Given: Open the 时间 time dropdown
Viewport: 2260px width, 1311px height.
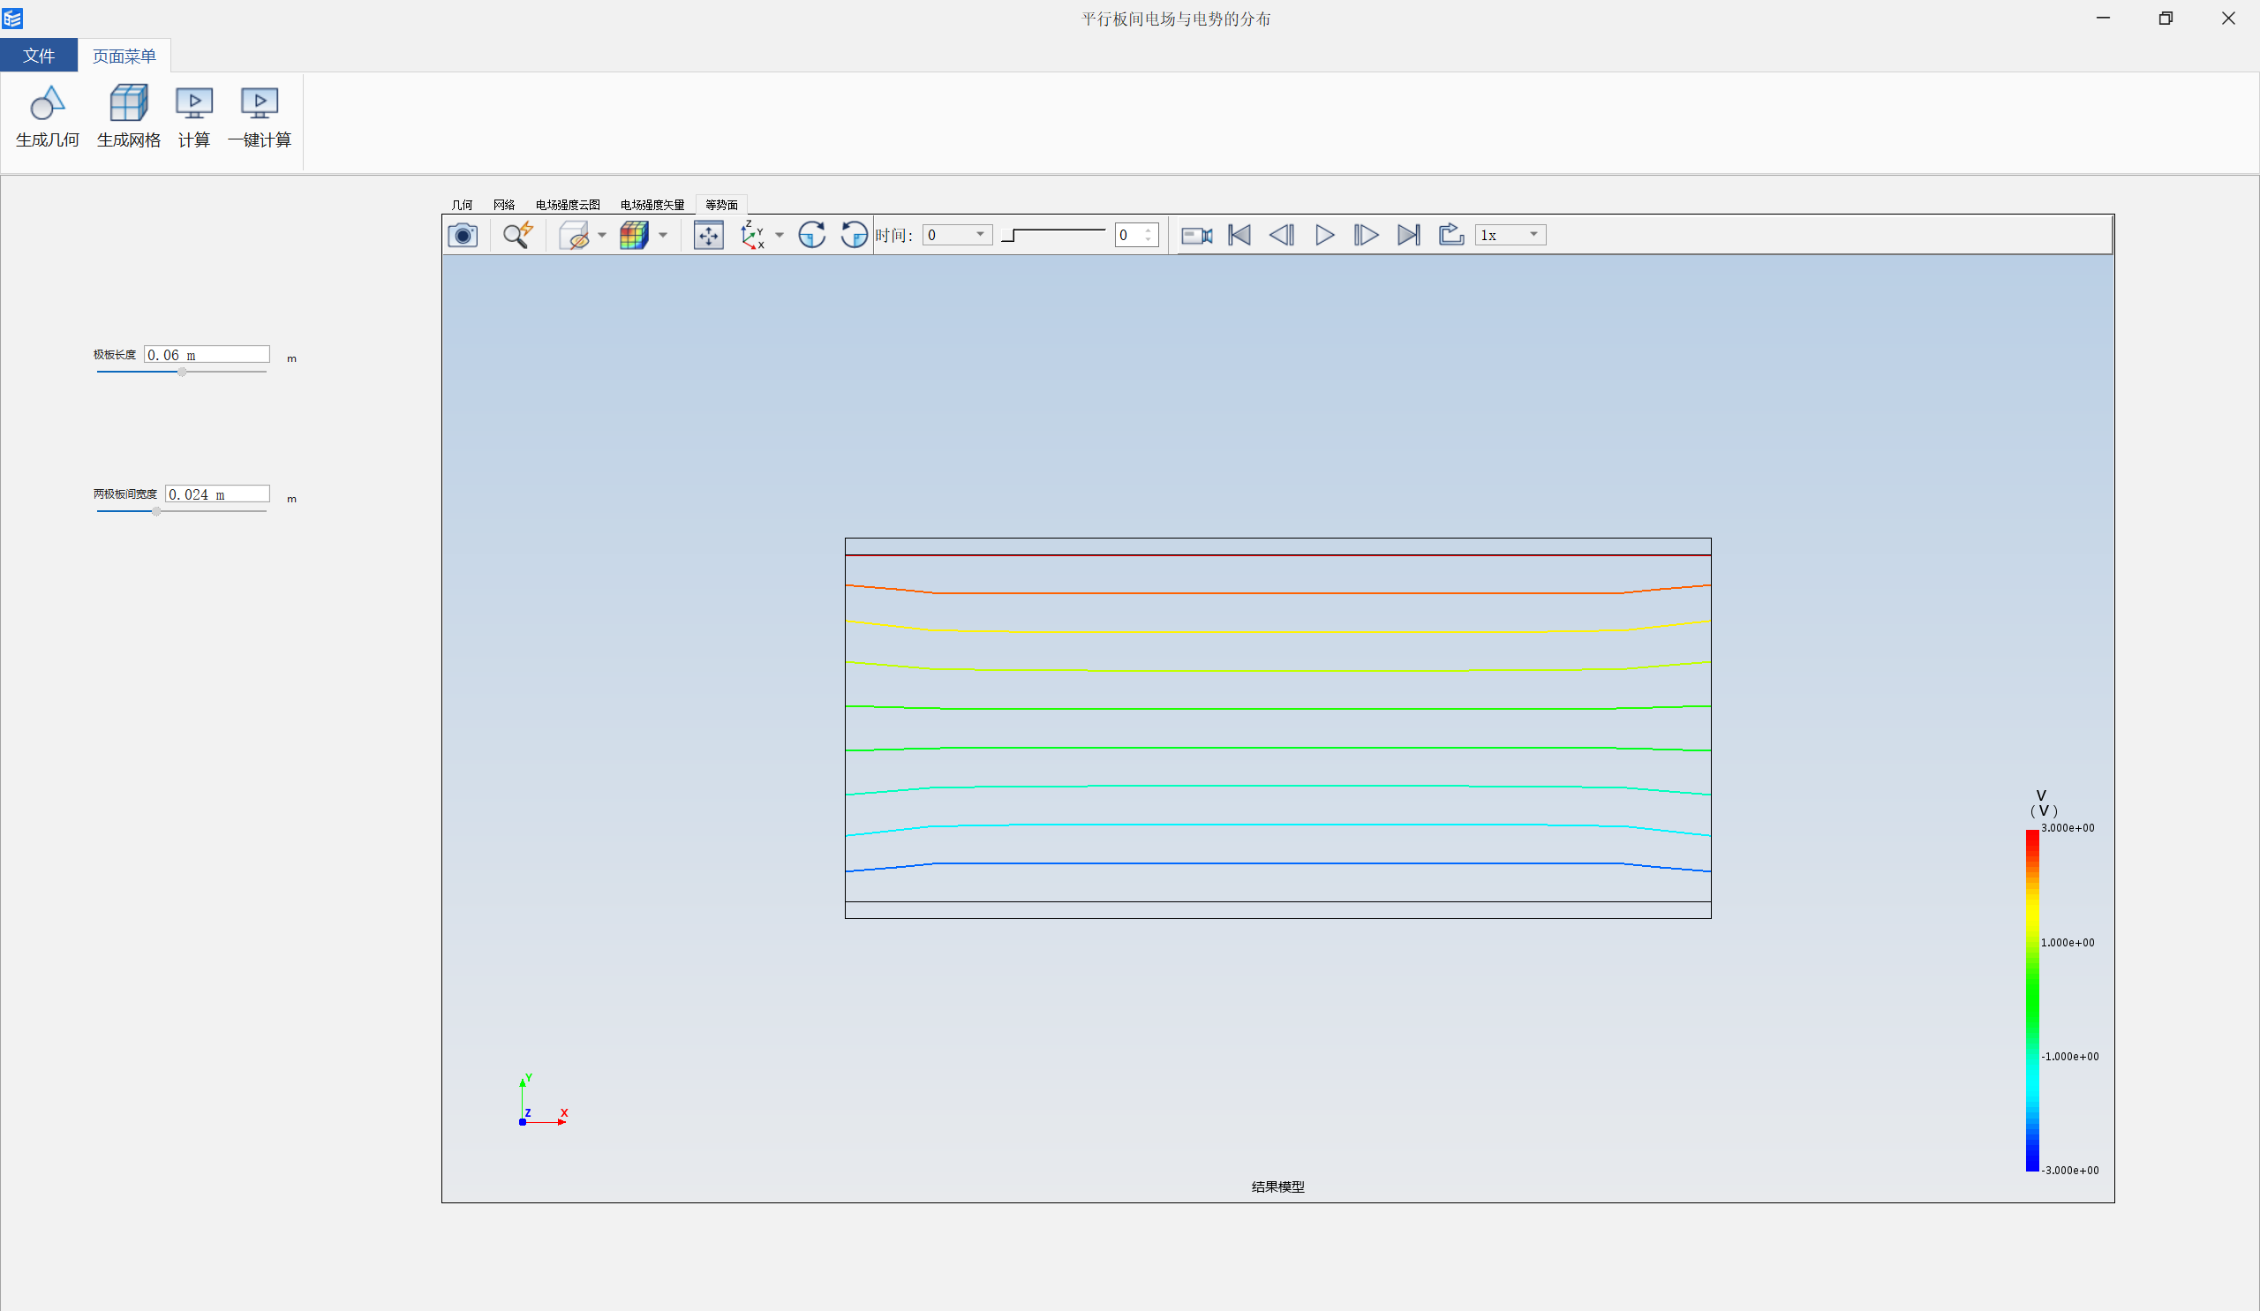Looking at the screenshot, I should coord(957,235).
